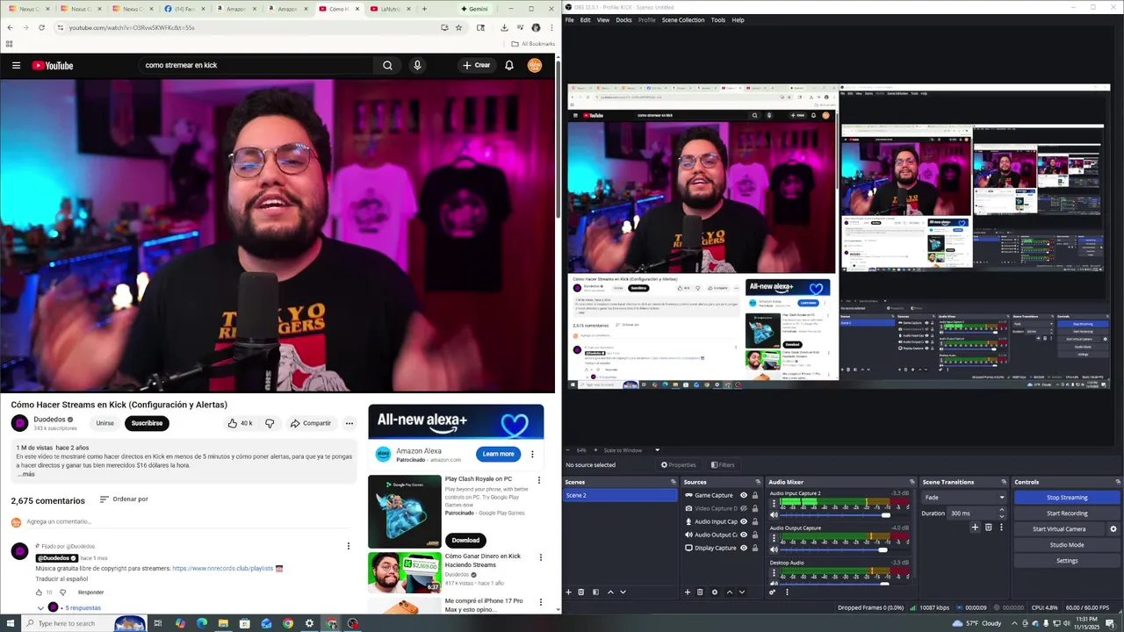The image size is (1124, 632).
Task: Expand description with ...más
Action: tap(25, 474)
